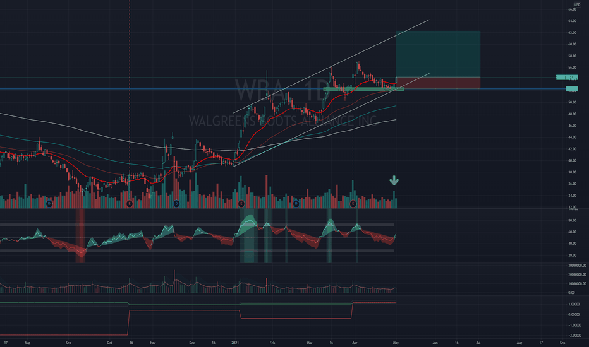Click the 10000000.00 volume scale label
This screenshot has width=589, height=347.
[x=577, y=284]
